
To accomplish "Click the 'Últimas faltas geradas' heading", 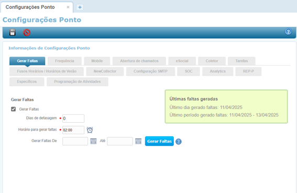I will click(x=194, y=99).
